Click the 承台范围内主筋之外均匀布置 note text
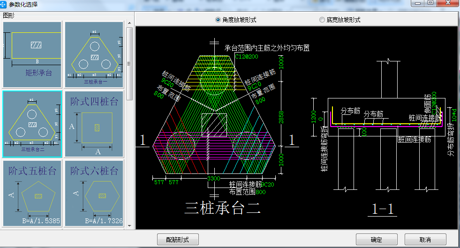The image size is (460, 248). [267, 48]
